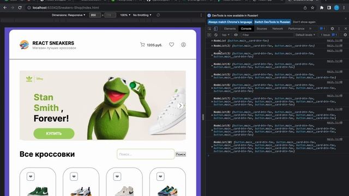Image resolution: width=349 pixels, height=196 pixels.
Task: Expand the NodeList(2) console entry
Action: coord(212,46)
